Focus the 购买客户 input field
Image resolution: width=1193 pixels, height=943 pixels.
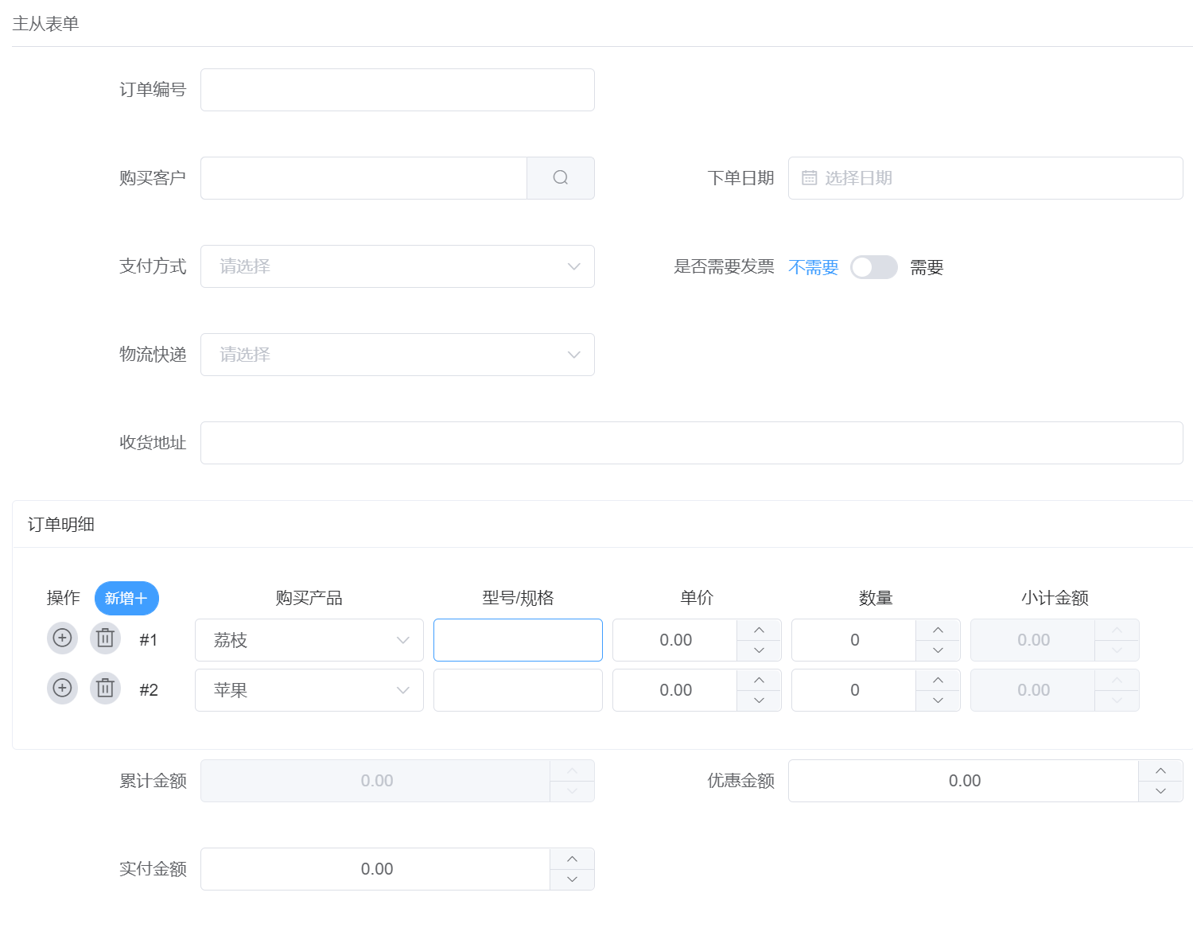click(363, 178)
